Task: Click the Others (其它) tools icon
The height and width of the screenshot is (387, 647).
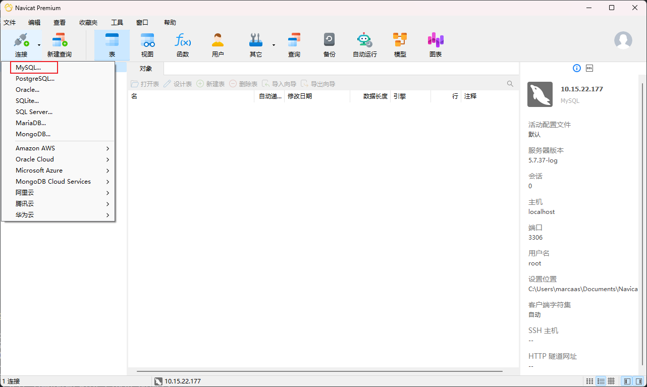Action: pos(256,40)
